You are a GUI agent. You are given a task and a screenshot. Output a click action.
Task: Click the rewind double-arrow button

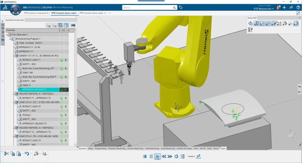click(164, 156)
